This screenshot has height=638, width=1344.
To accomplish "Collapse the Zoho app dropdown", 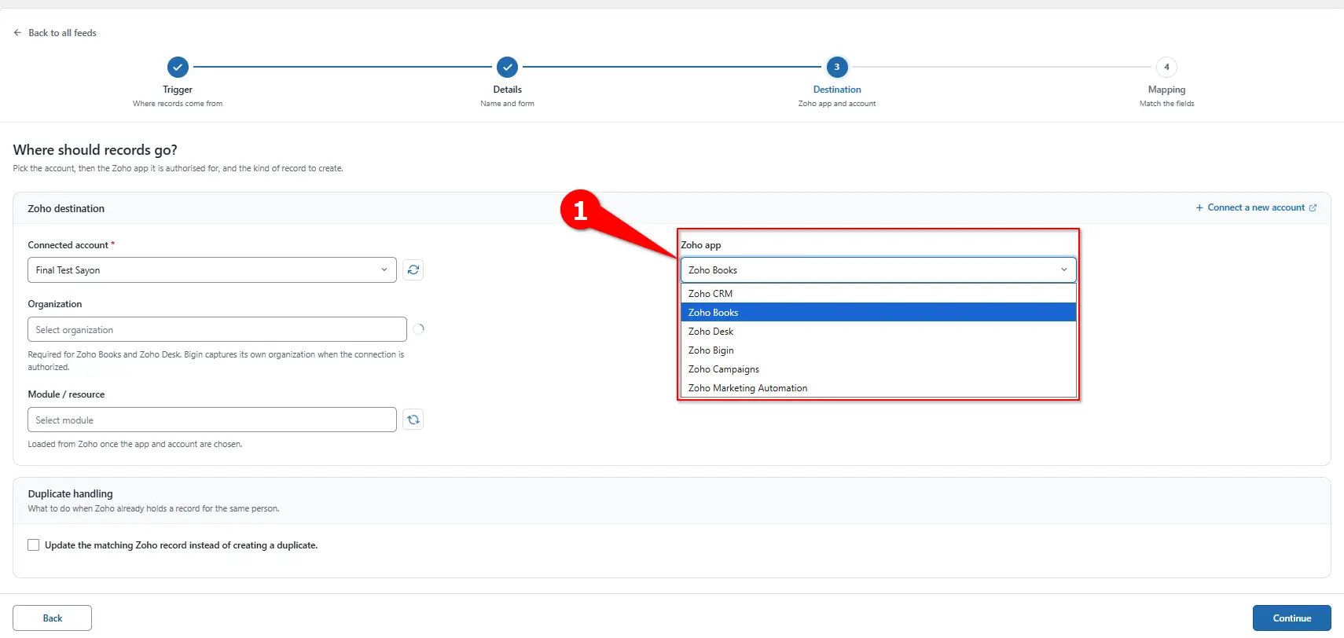I will click(x=879, y=270).
